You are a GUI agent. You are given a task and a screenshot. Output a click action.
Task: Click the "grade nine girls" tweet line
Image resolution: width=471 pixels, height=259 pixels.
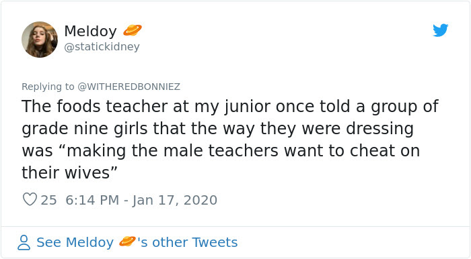[217, 129]
